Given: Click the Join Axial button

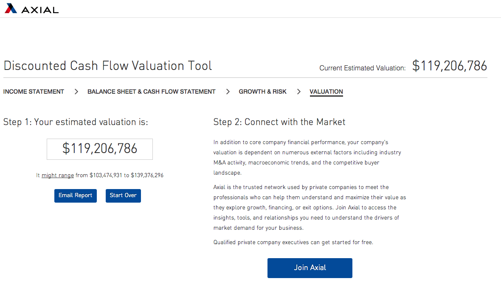Looking at the screenshot, I should pos(310,268).
